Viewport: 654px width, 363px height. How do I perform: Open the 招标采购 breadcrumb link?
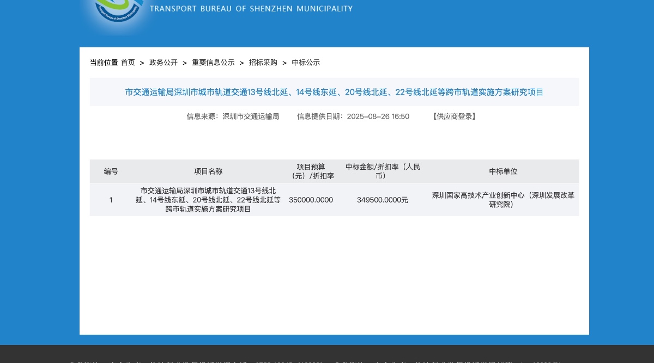(x=263, y=63)
